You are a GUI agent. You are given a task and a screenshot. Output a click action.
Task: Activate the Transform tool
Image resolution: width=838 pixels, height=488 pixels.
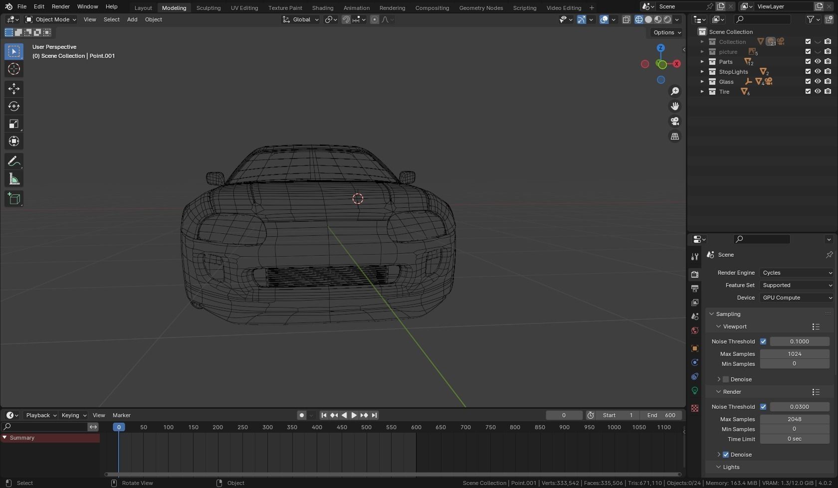14,141
